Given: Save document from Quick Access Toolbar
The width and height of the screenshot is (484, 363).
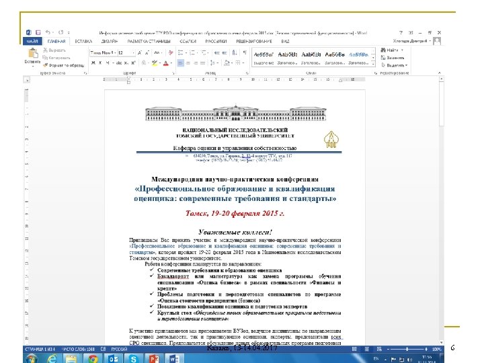Looking at the screenshot, I should (38, 32).
